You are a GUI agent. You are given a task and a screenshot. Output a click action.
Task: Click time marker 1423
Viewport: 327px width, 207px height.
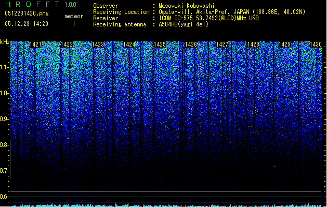click(x=98, y=45)
